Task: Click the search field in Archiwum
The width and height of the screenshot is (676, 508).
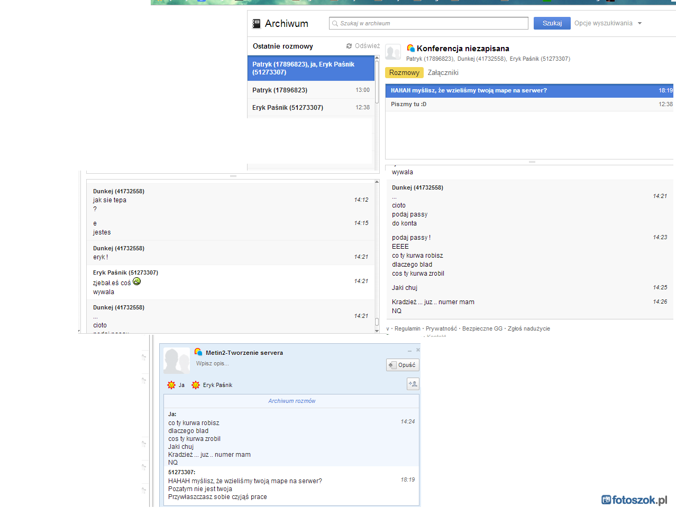Action: [x=428, y=23]
